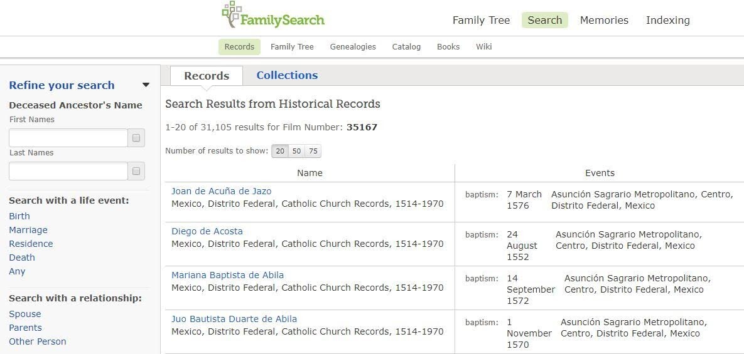
Task: Type in the First Names field
Action: tap(68, 138)
